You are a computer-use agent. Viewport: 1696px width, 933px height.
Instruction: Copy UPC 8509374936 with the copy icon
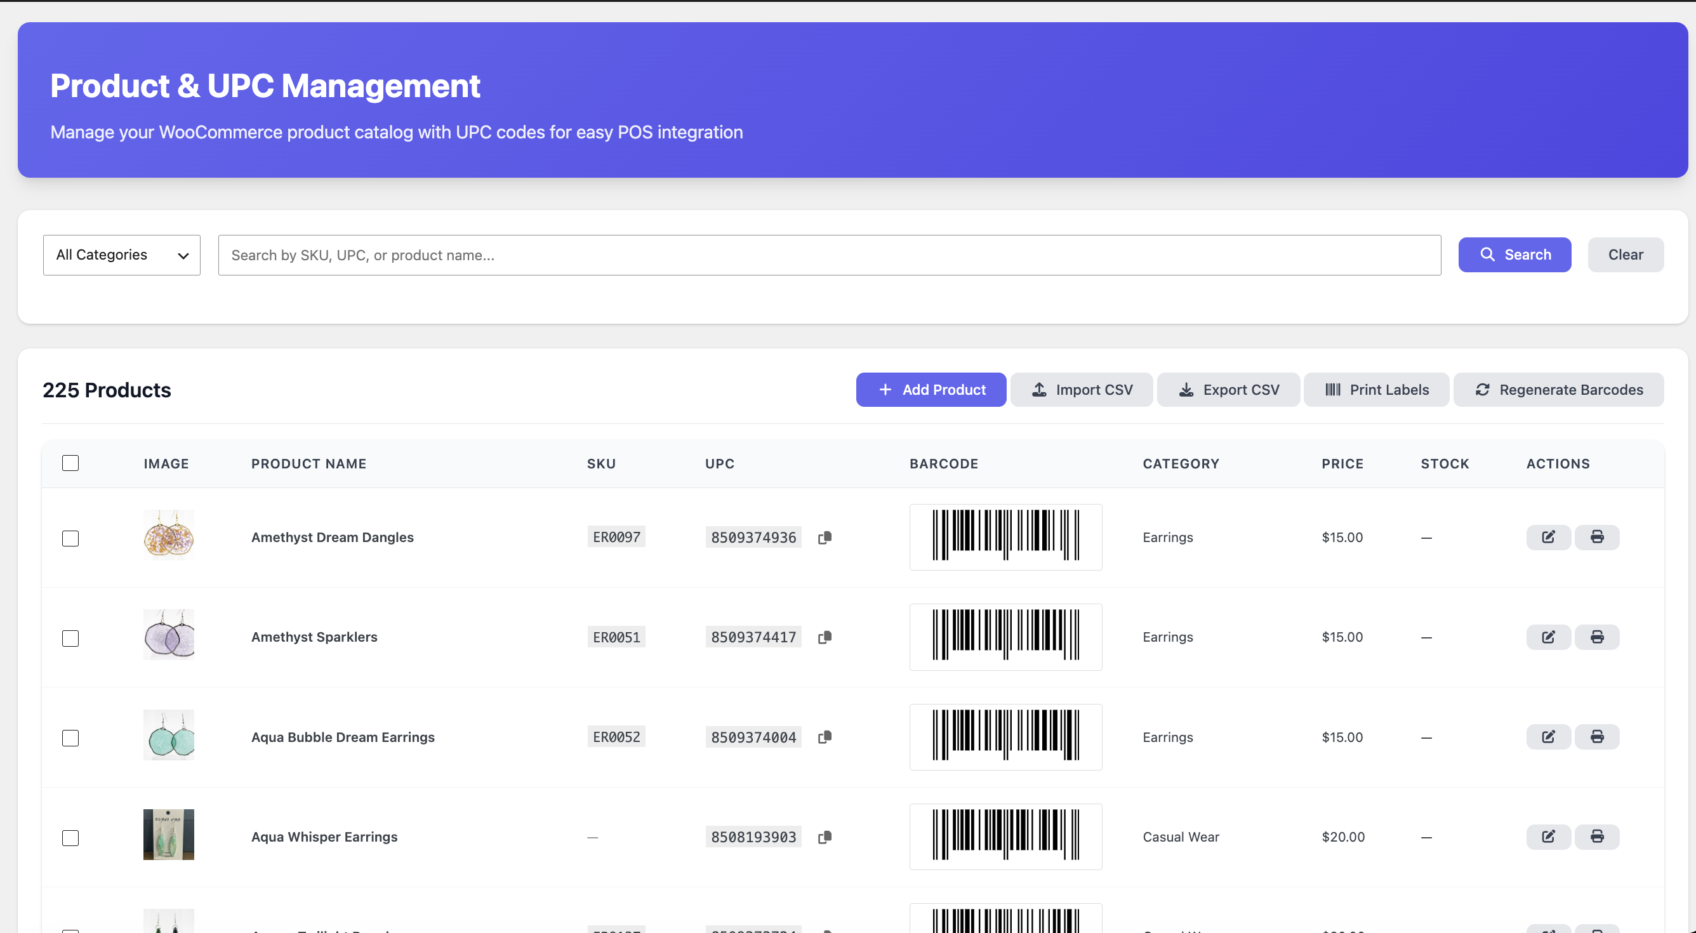(x=825, y=538)
